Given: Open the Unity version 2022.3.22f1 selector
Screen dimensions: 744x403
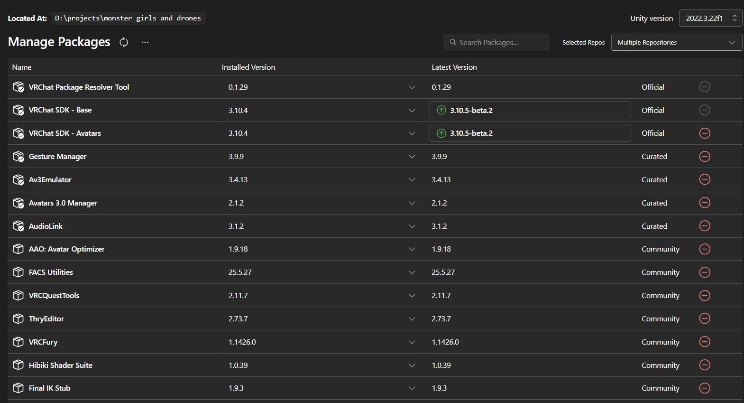Looking at the screenshot, I should (x=710, y=18).
